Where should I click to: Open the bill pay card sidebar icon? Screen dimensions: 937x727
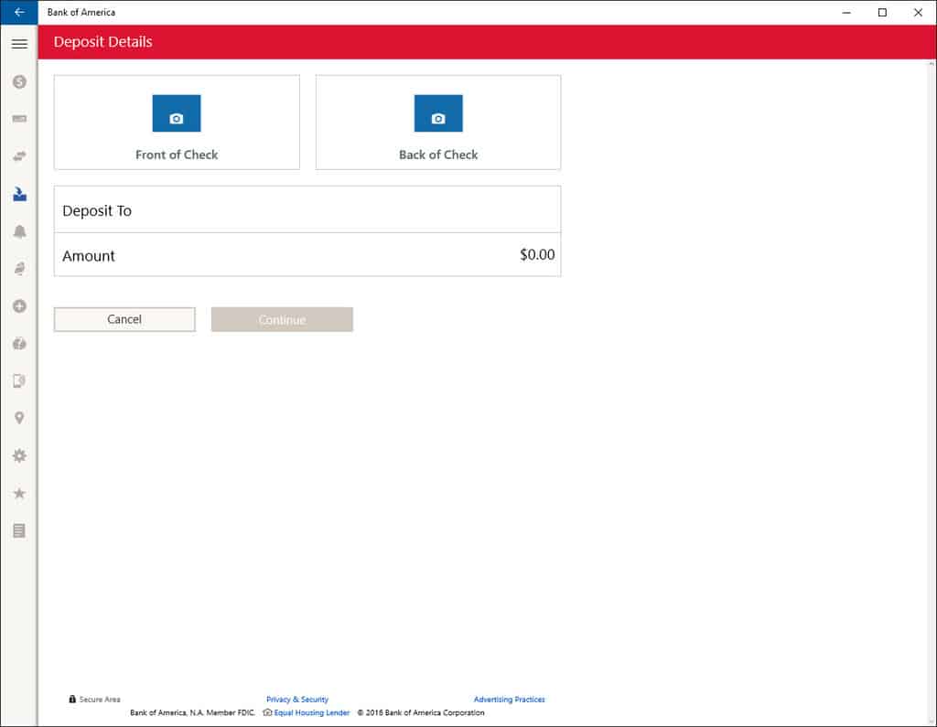pos(19,119)
